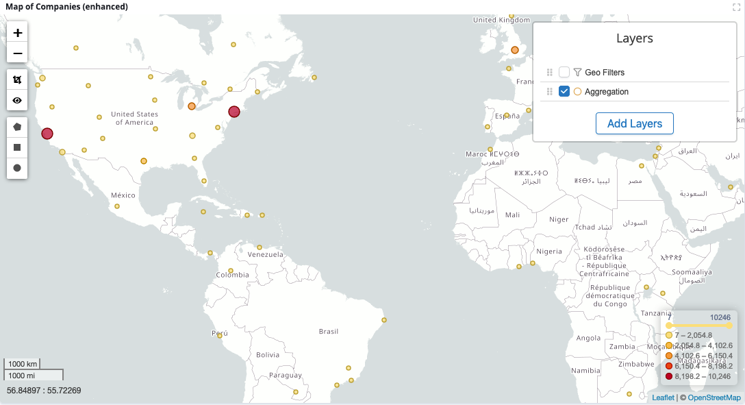The height and width of the screenshot is (405, 745).
Task: Grab the drag handle for Geo Filters layer
Action: tap(549, 72)
